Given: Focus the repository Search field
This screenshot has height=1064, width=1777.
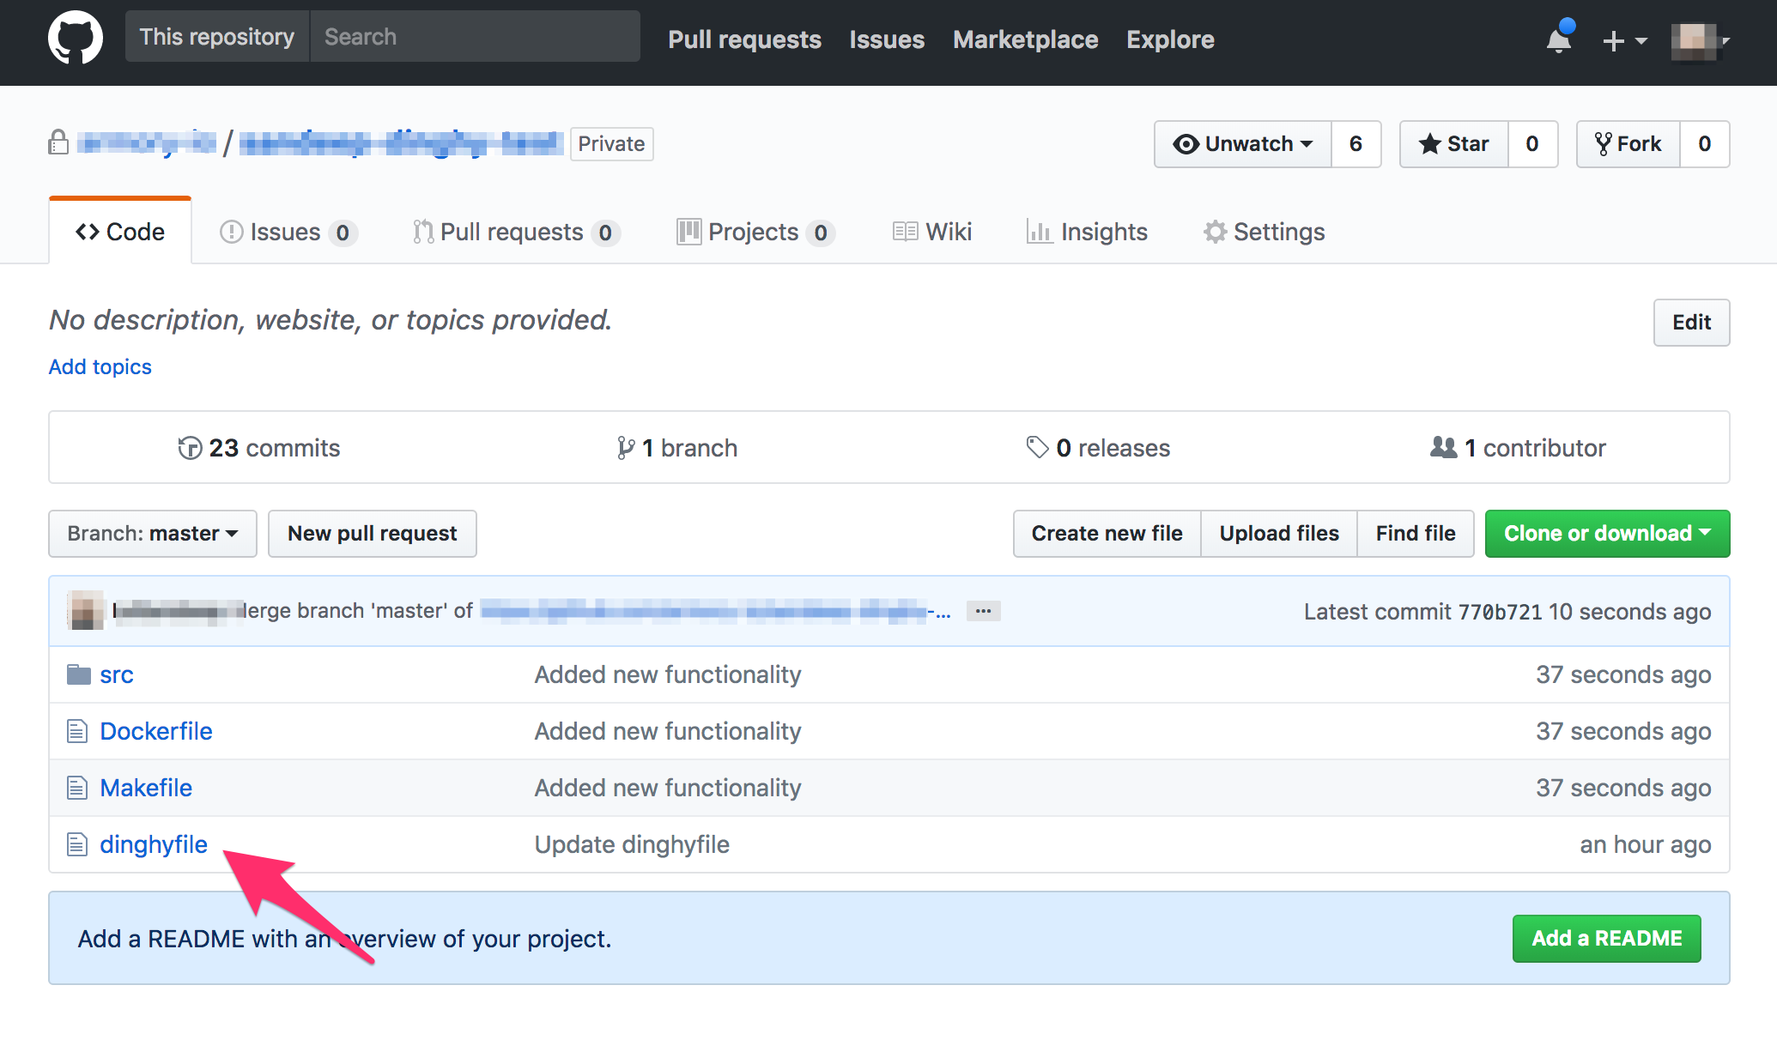Looking at the screenshot, I should 475,37.
